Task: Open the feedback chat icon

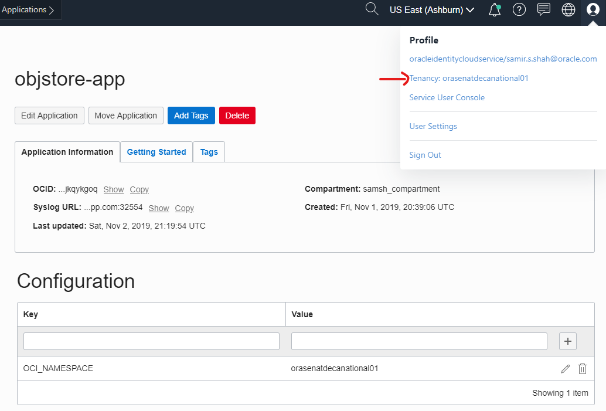Action: pyautogui.click(x=543, y=9)
